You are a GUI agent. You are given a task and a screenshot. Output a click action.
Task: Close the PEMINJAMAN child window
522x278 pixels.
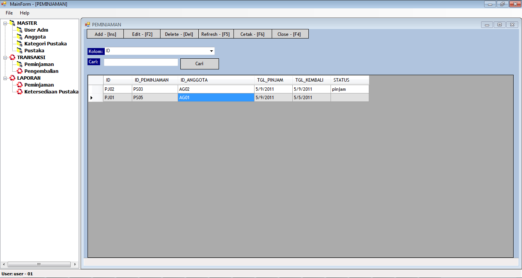pos(512,25)
